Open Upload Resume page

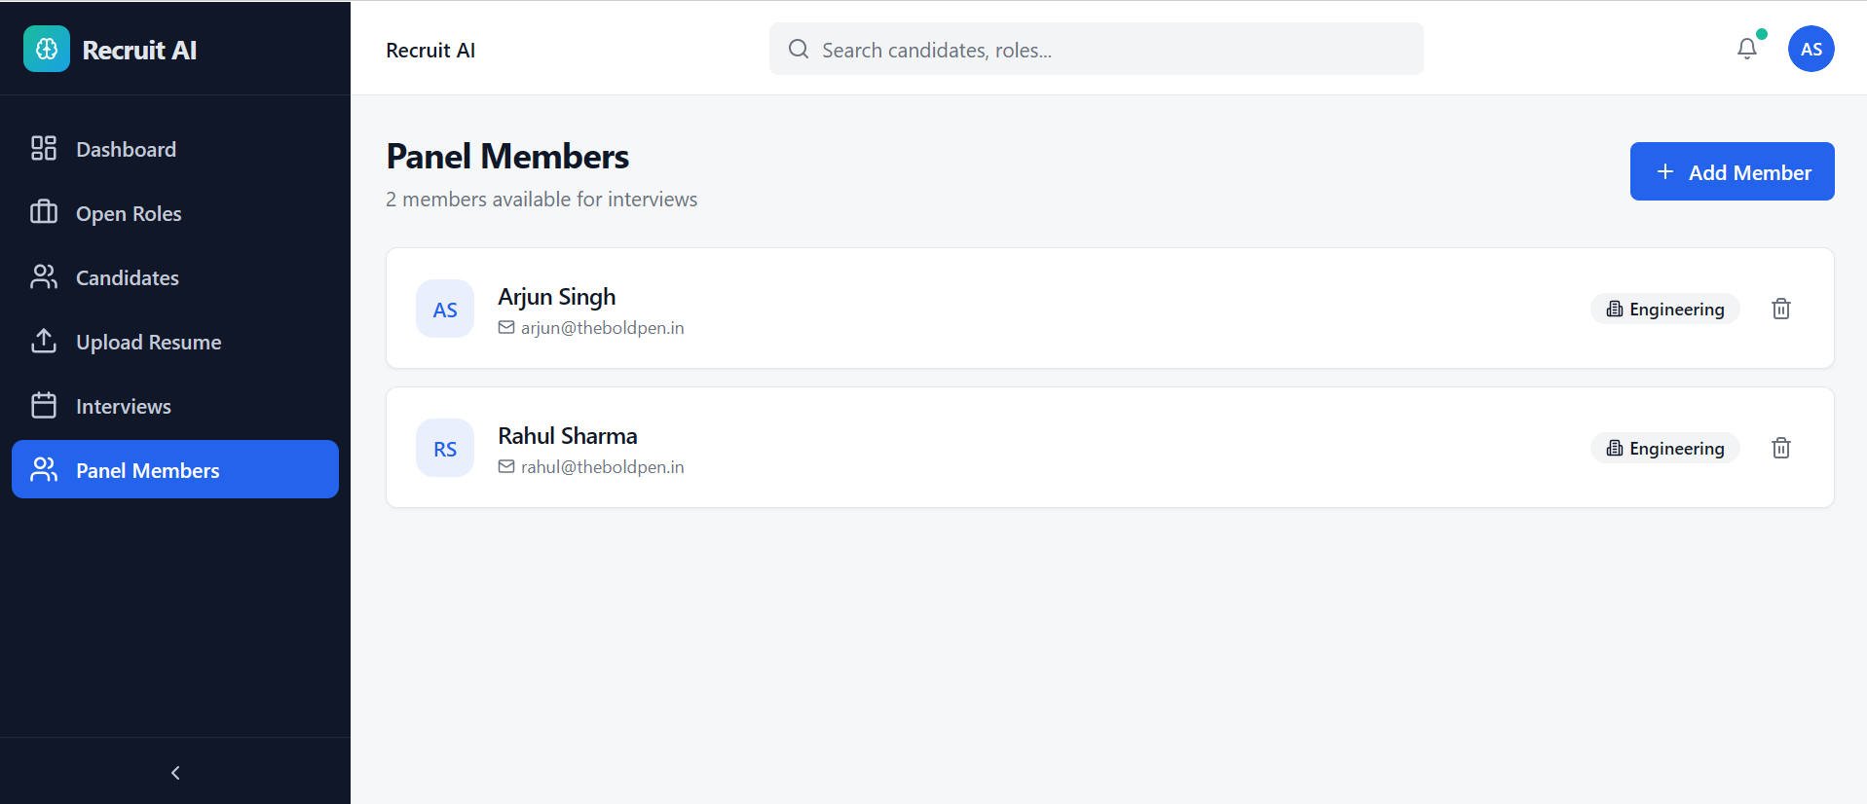point(148,343)
